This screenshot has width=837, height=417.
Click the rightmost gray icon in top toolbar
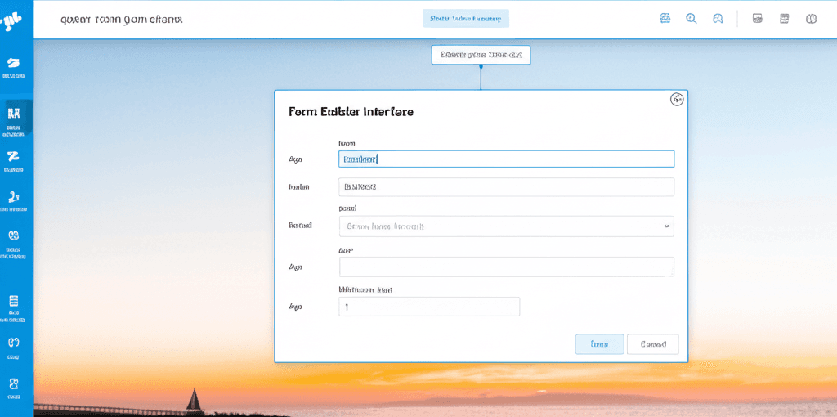[811, 19]
